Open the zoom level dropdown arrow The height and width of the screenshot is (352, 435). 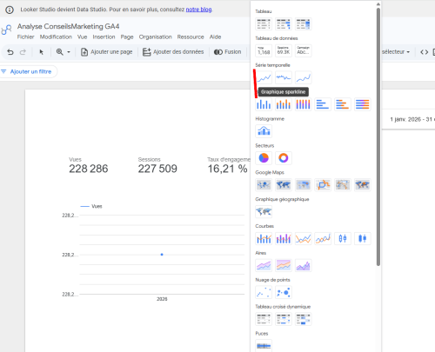point(69,52)
